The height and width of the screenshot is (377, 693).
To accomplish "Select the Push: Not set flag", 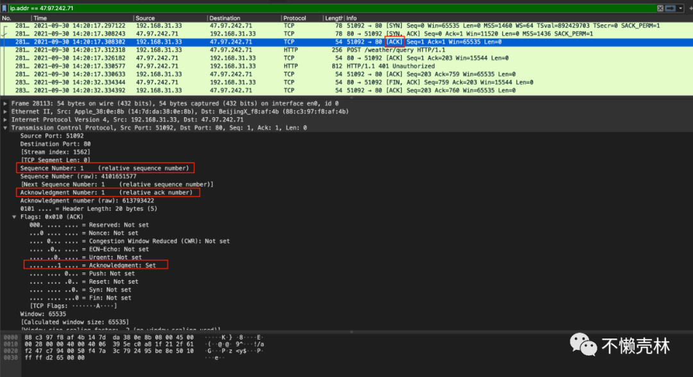I will point(81,273).
